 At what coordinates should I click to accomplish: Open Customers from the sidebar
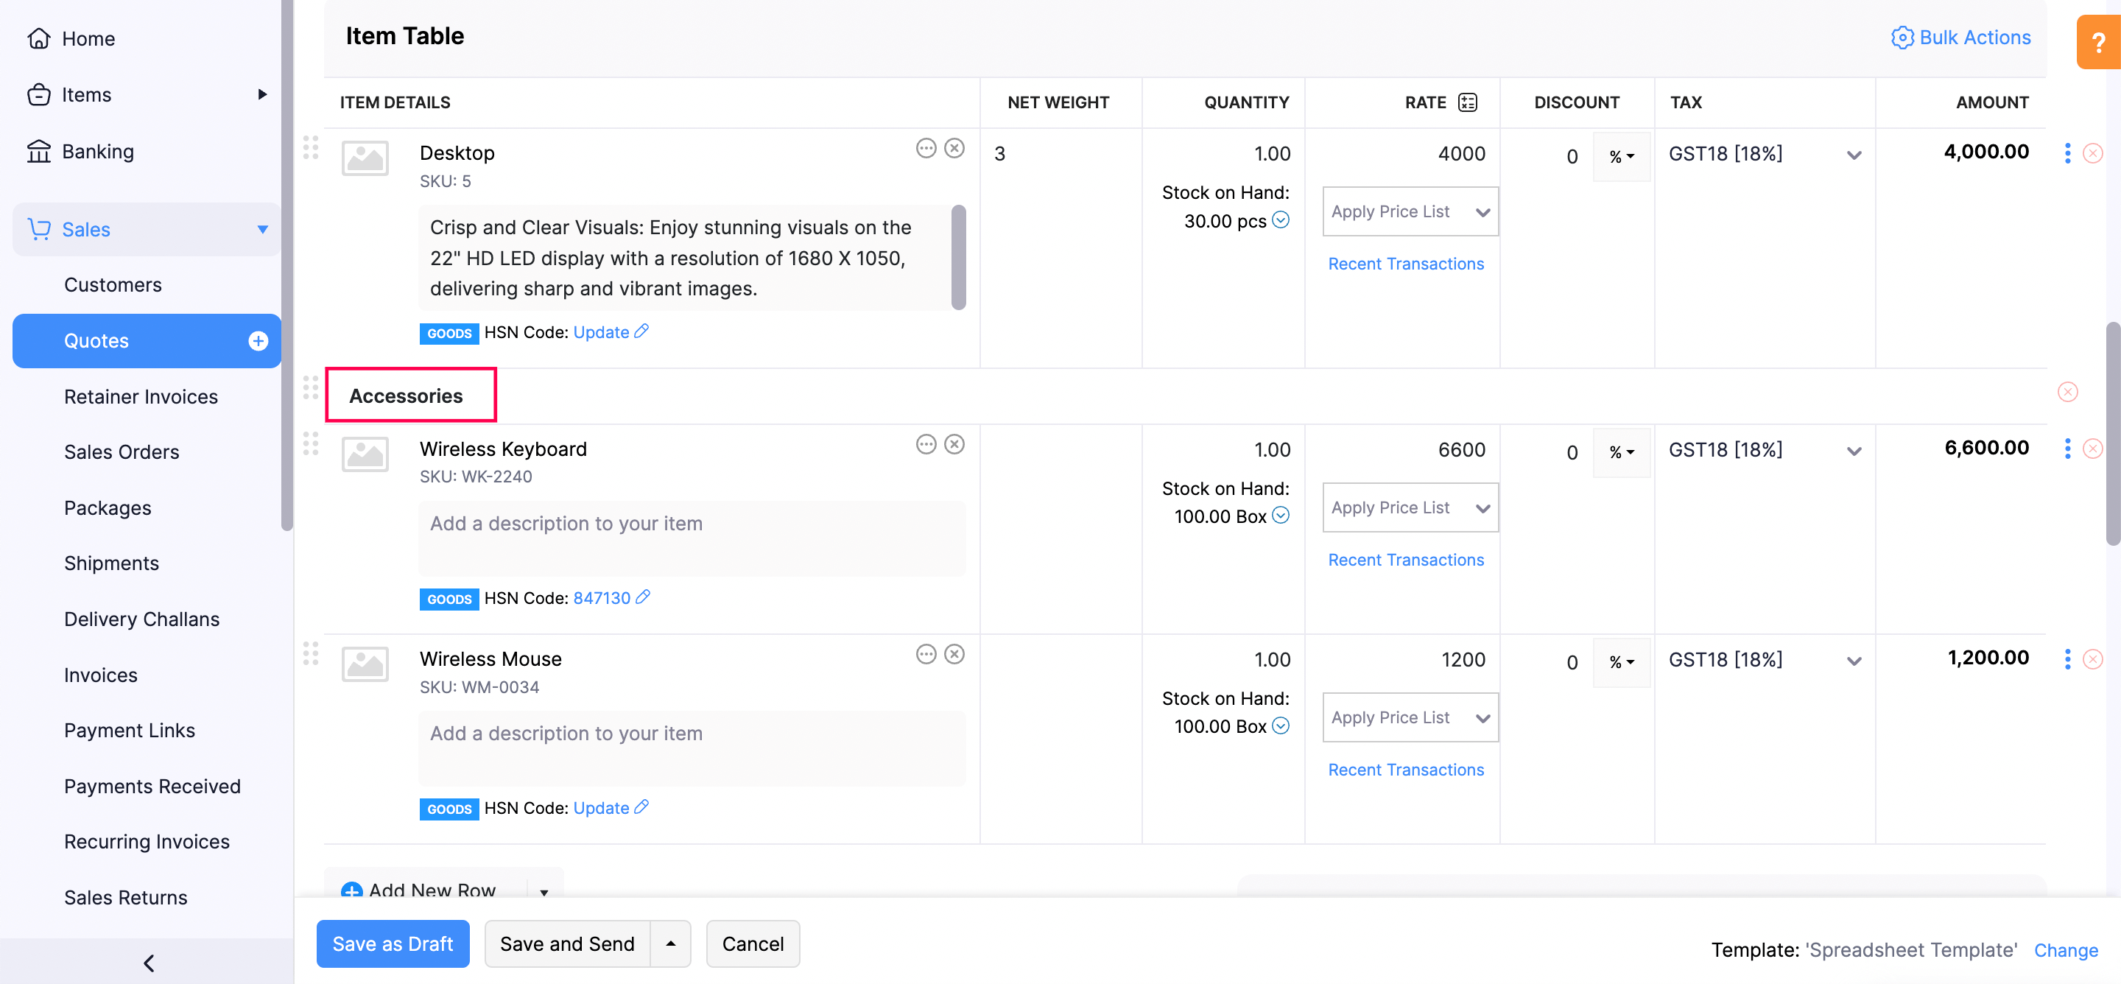coord(113,285)
